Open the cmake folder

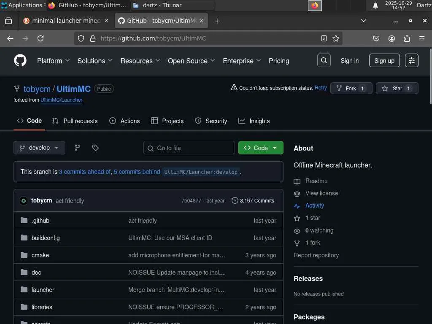[40, 255]
